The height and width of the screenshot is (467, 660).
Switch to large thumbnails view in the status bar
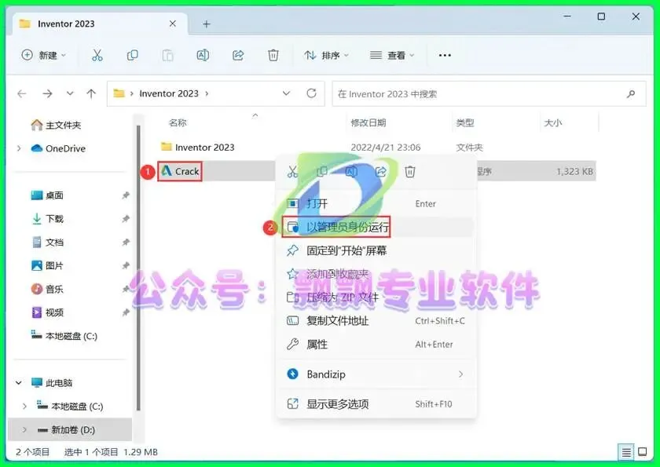643,452
